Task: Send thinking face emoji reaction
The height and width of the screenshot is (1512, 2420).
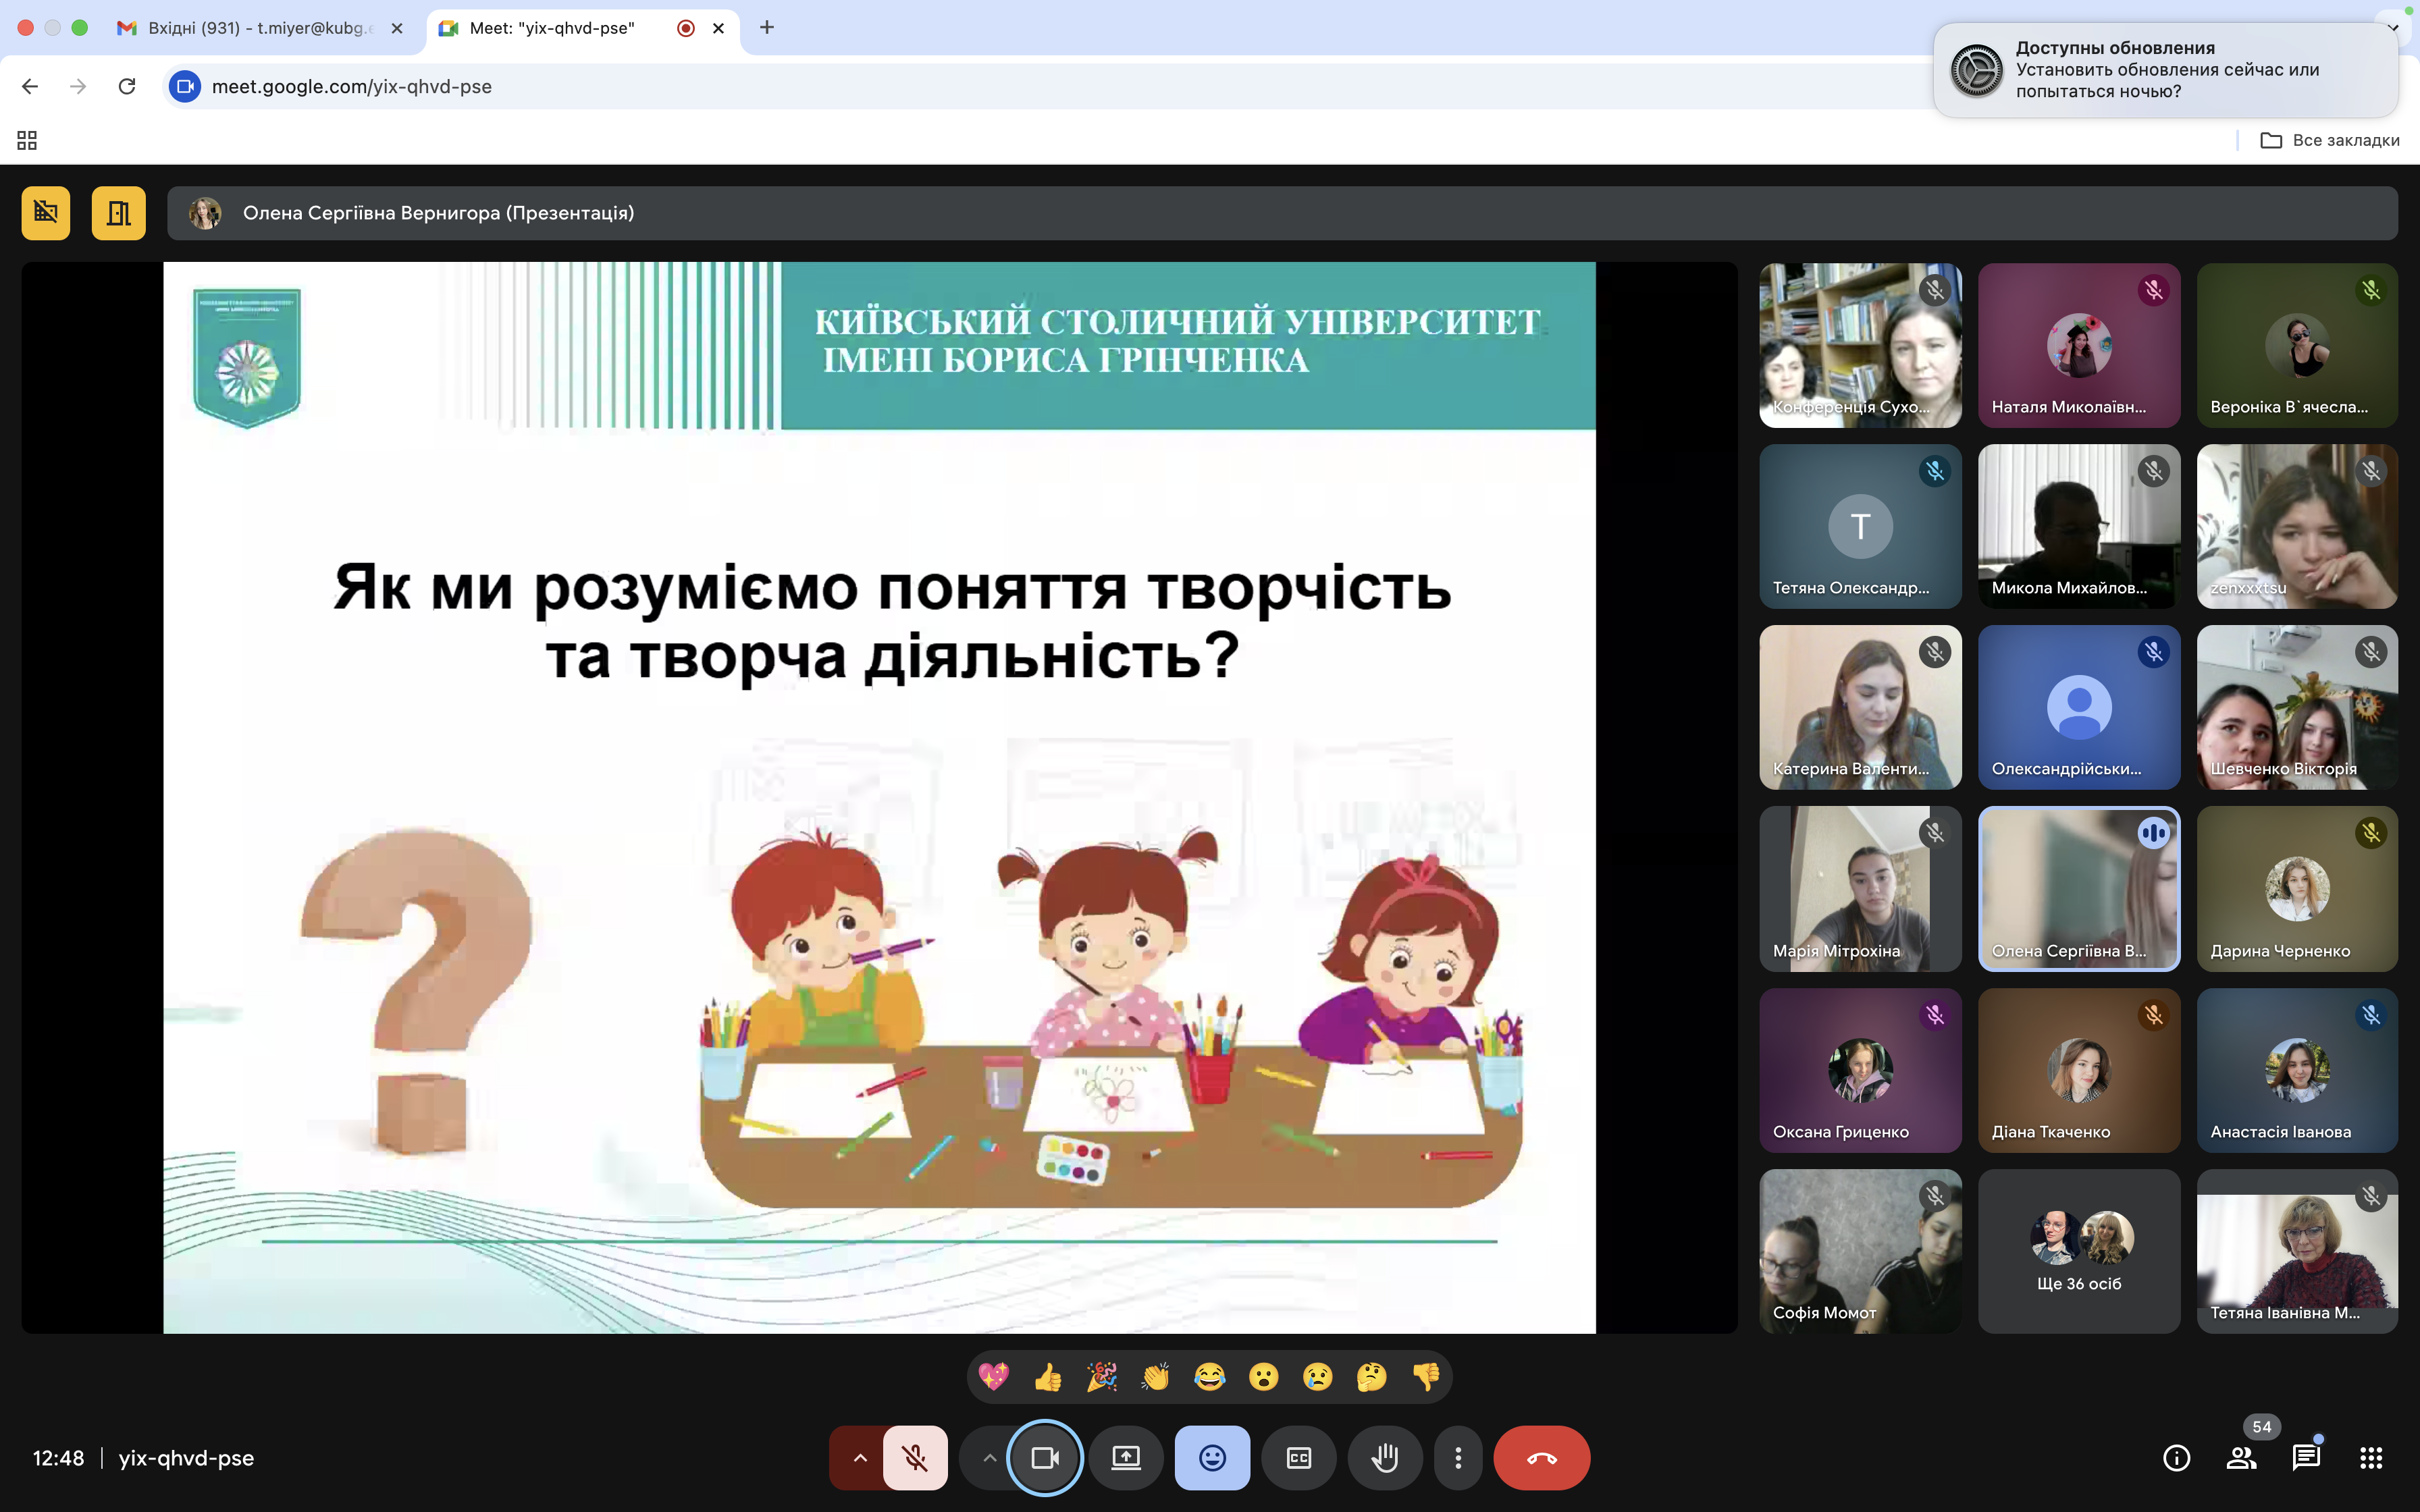Action: 1371,1377
